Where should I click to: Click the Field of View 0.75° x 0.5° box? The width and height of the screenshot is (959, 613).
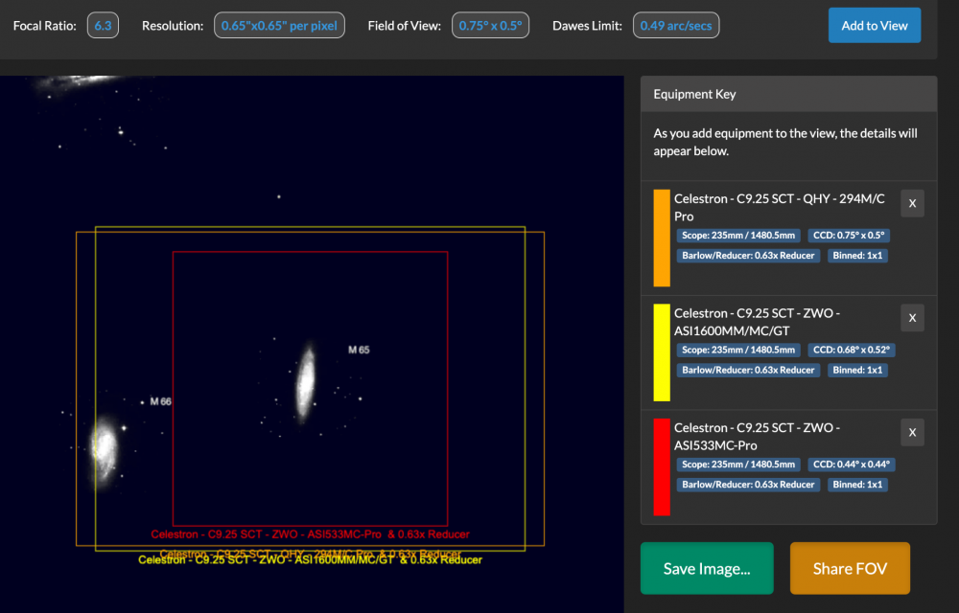pyautogui.click(x=490, y=26)
